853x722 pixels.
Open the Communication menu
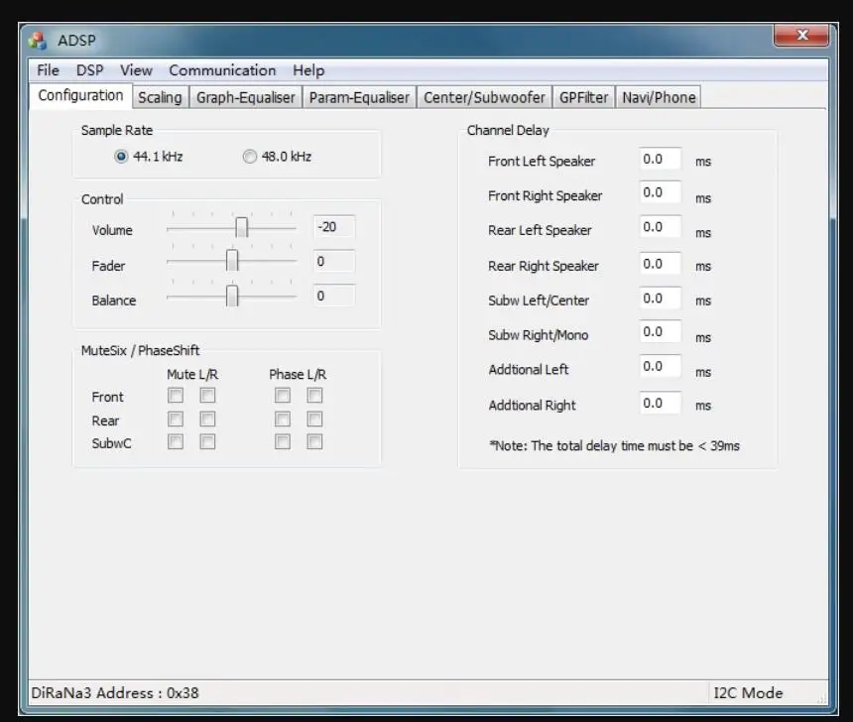(x=222, y=70)
